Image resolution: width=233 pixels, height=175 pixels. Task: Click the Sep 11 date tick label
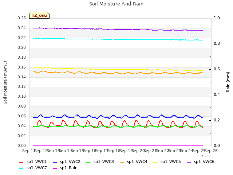tap(28, 151)
